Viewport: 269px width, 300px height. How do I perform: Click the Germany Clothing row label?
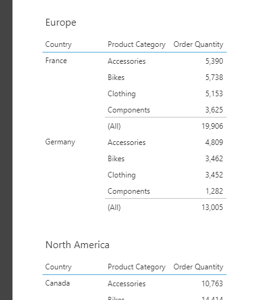click(122, 175)
